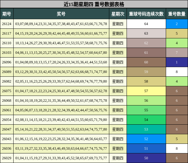Select period number 26089

pyautogui.click(x=6, y=72)
